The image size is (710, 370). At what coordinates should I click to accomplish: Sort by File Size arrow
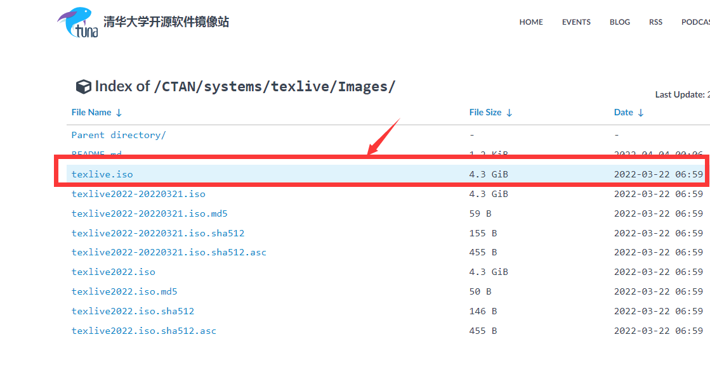(x=509, y=113)
